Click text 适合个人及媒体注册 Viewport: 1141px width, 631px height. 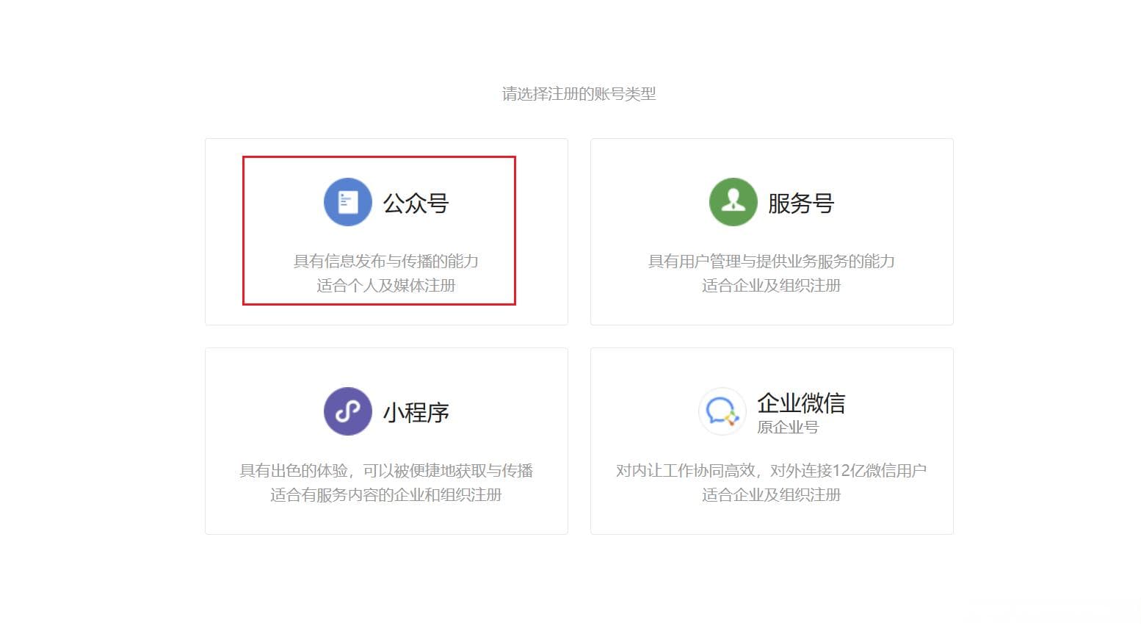click(386, 286)
